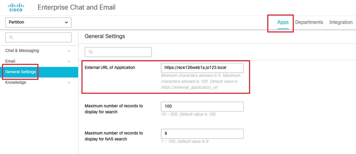Expand the Email section chevron

pyautogui.click(x=69, y=61)
